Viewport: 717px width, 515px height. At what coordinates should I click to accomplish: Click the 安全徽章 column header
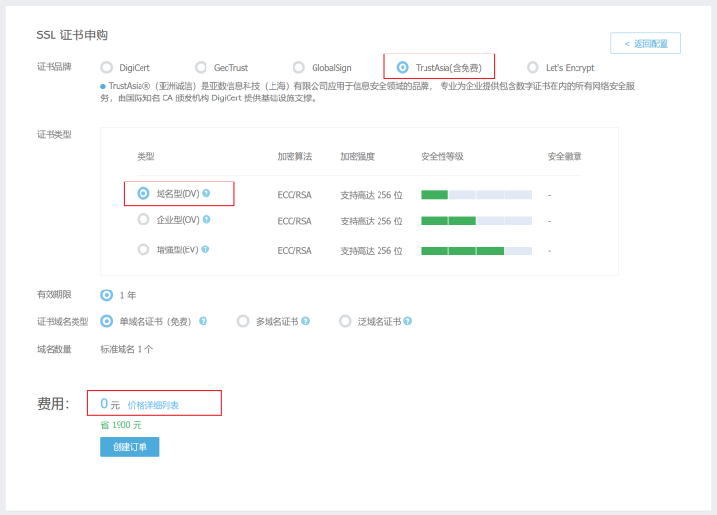(x=564, y=157)
